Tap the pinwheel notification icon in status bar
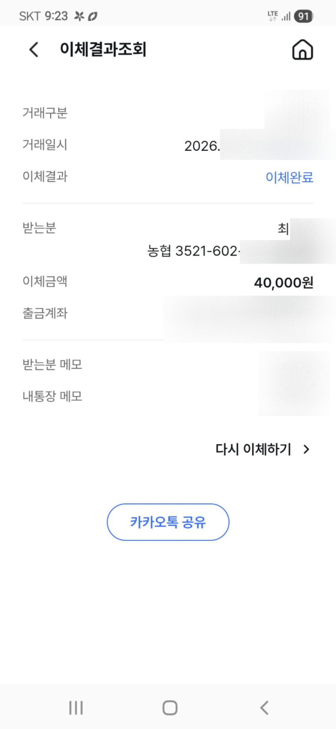Viewport: 336px width, 729px height. (79, 16)
